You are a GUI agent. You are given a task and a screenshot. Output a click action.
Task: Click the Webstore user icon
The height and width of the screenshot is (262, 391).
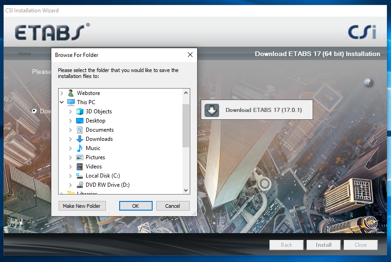[x=71, y=93]
